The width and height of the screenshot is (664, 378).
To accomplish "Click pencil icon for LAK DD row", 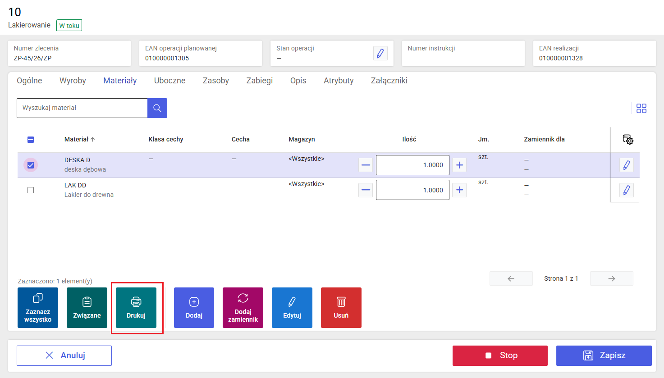I will point(627,190).
